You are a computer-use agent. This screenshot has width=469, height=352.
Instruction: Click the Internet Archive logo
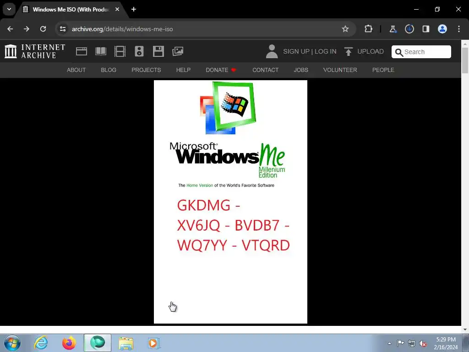(35, 51)
